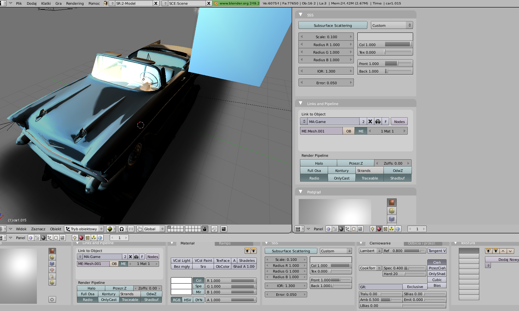Image resolution: width=519 pixels, height=311 pixels.
Task: Open CookTorr specular shader dropdown
Action: pyautogui.click(x=370, y=268)
